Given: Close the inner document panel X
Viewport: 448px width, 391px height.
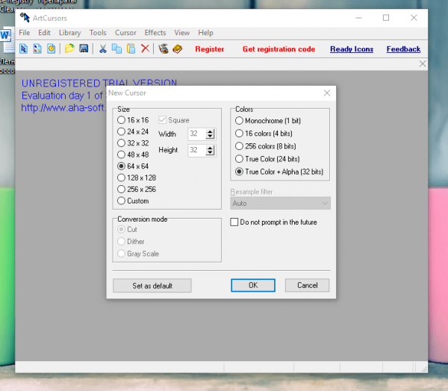Looking at the screenshot, I should coord(423,63).
